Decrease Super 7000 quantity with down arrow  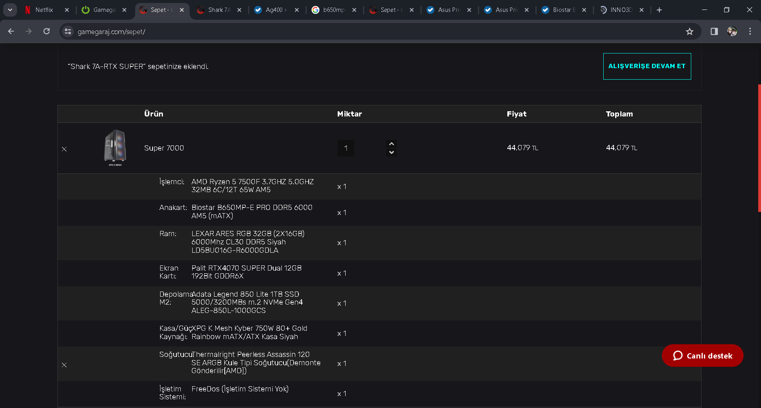tap(391, 153)
